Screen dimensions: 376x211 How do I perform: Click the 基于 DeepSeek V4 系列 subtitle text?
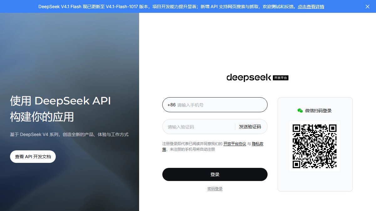[x=69, y=134]
